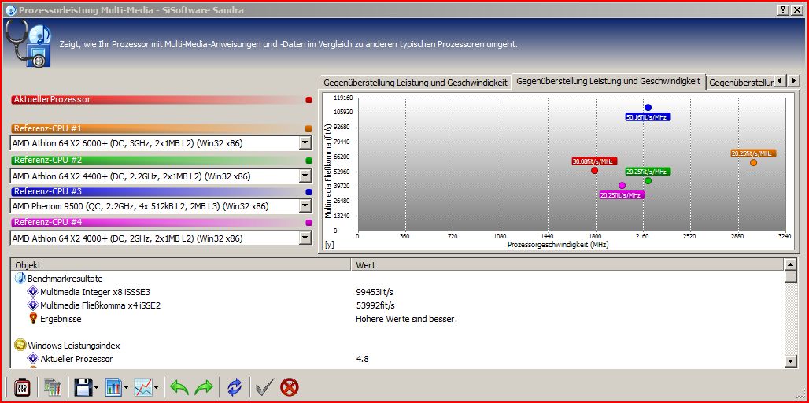The width and height of the screenshot is (809, 403).
Task: Open the bar chart icon's dropdown arrow
Action: [x=126, y=387]
